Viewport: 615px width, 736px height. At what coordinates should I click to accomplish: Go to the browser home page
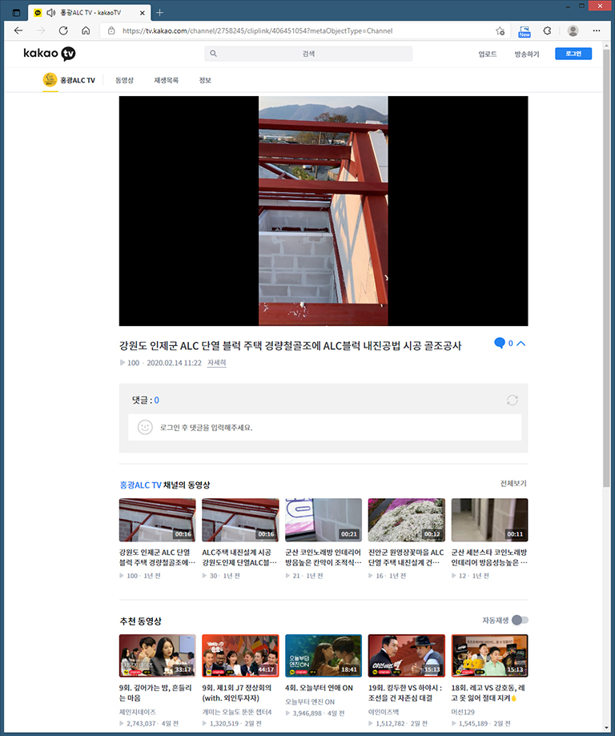tap(86, 30)
